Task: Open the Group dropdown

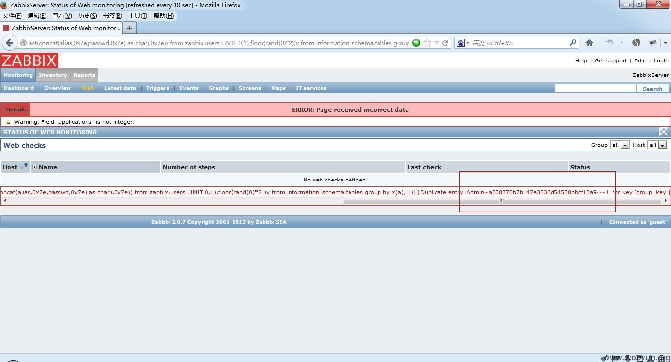Action: 620,145
